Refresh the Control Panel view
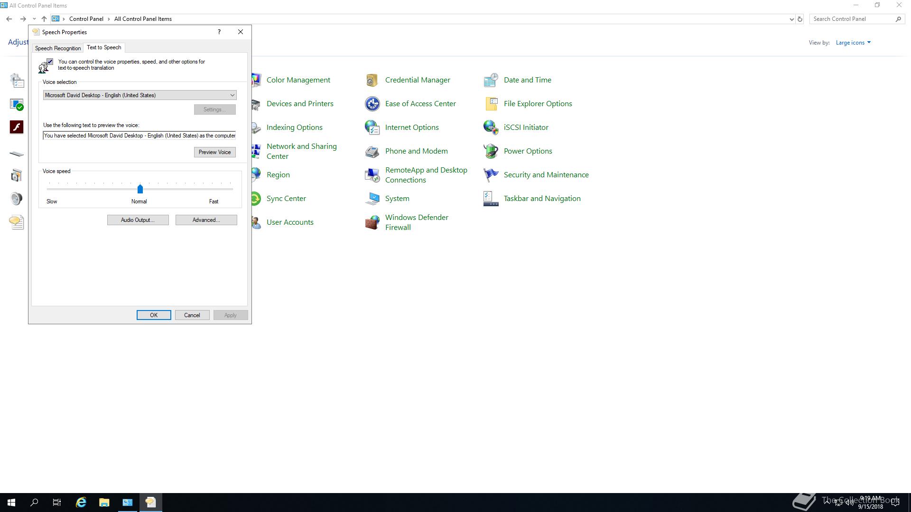 coord(800,19)
